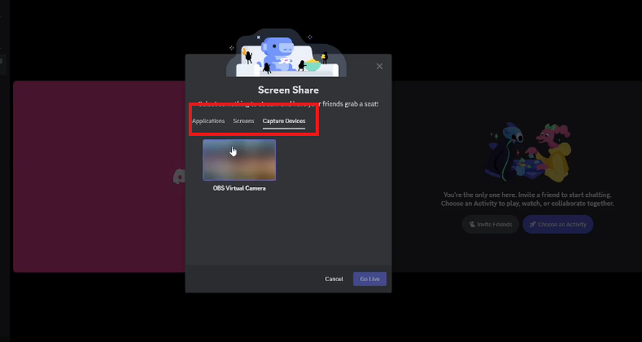Start streaming with Go Live button
Viewport: 642px width, 342px height.
(x=370, y=279)
